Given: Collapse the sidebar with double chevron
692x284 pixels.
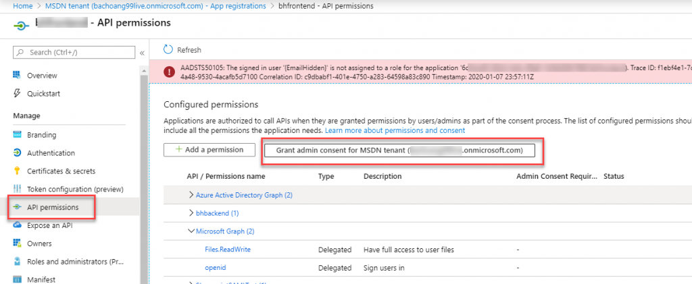Looking at the screenshot, I should [142, 53].
